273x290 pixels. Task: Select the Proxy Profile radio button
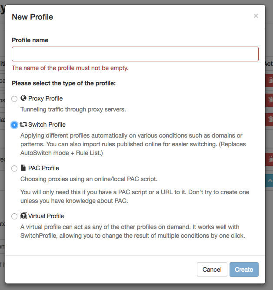15,99
